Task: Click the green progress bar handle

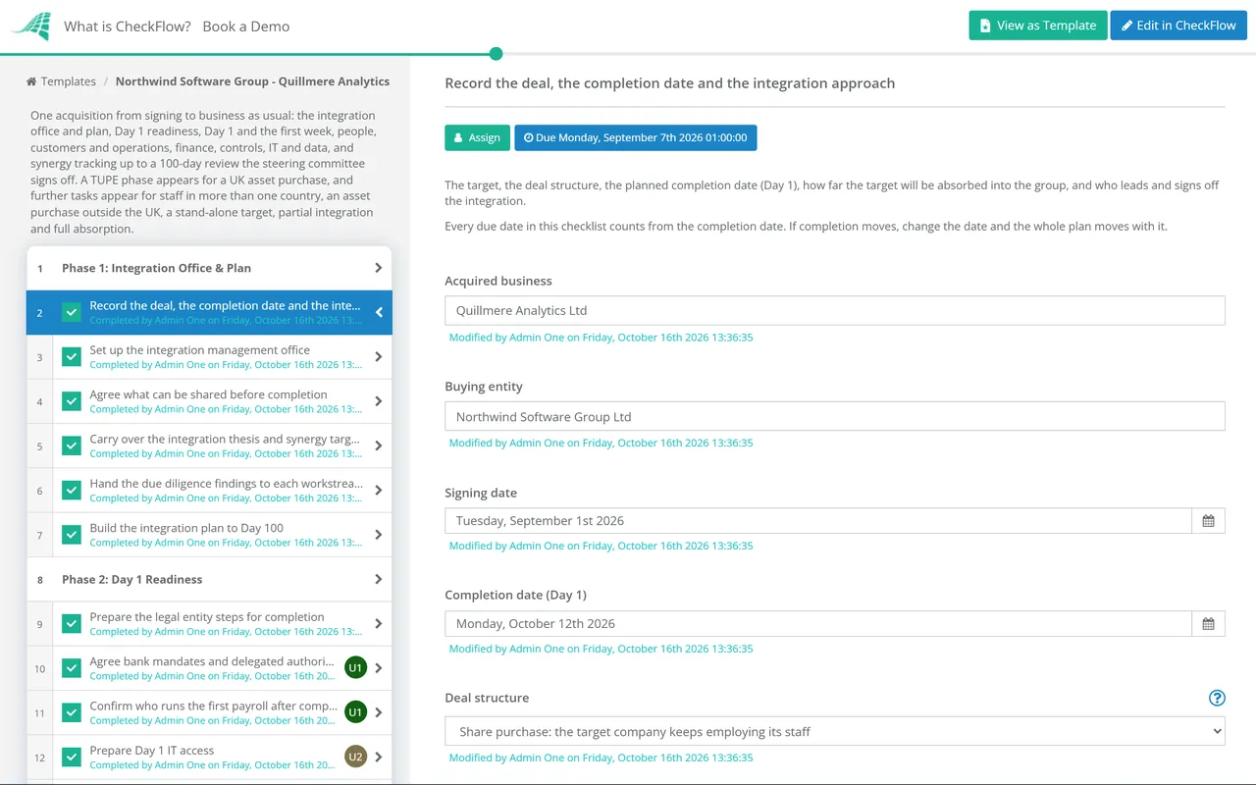Action: [x=496, y=54]
